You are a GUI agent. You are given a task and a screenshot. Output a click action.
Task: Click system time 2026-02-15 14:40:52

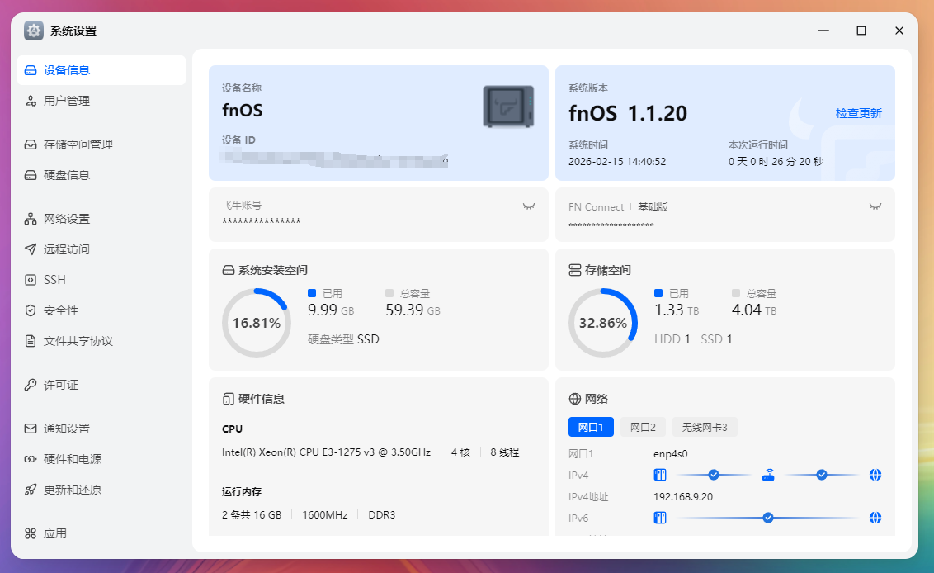(x=617, y=162)
